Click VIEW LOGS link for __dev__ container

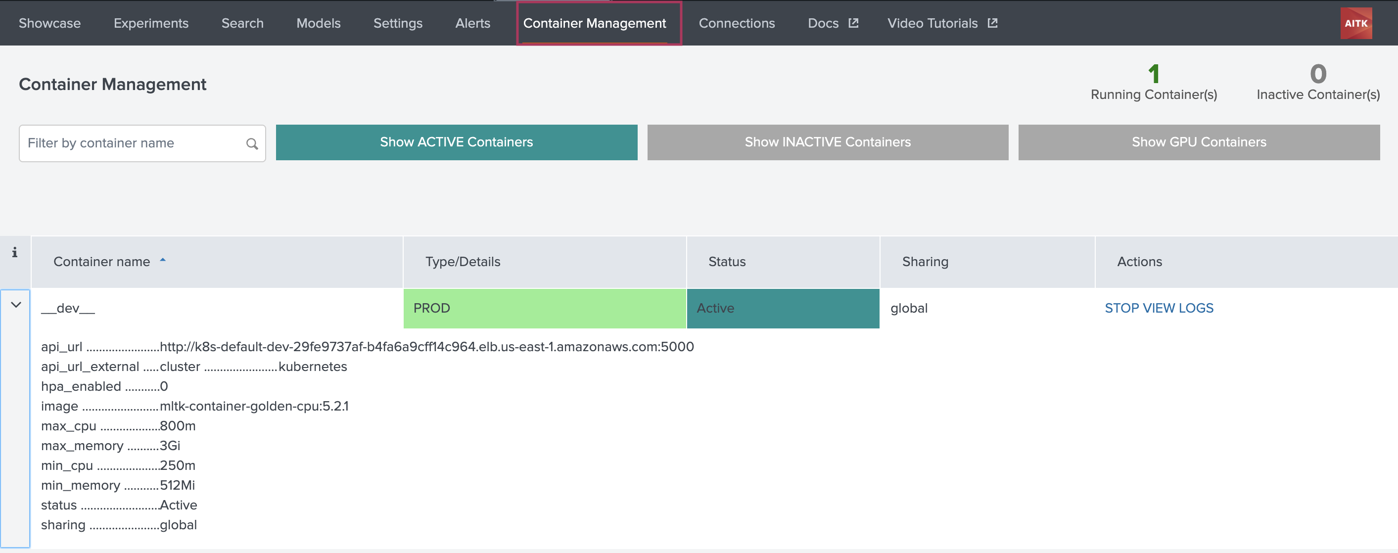click(1178, 308)
